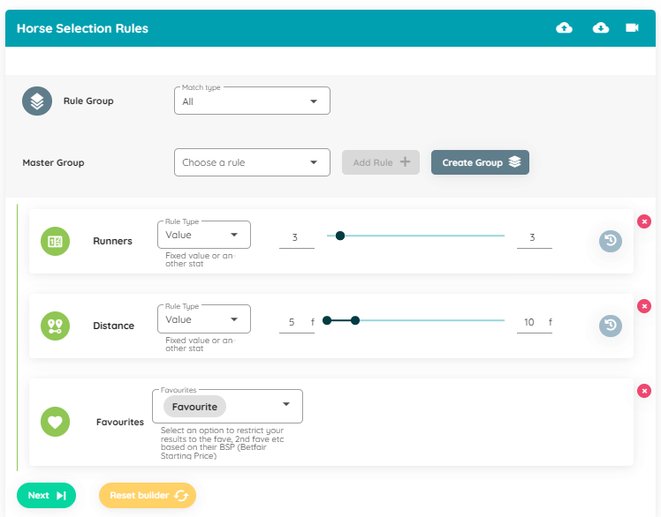Click the Distance maximum slider handle
This screenshot has height=517, width=661.
355,320
